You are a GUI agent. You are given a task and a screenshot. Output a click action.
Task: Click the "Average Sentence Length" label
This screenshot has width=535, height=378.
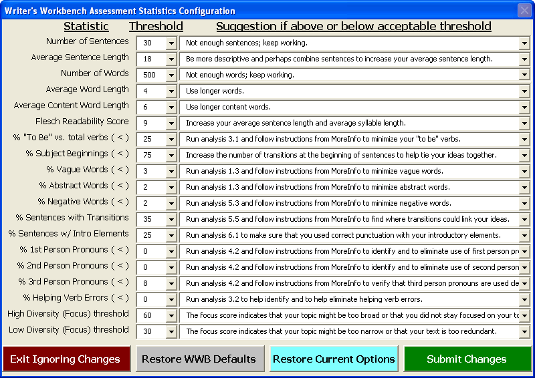coord(80,57)
